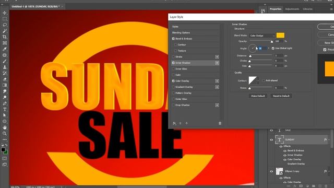
Task: Add a layer mask from Layers panel bottom
Action: tap(301, 186)
